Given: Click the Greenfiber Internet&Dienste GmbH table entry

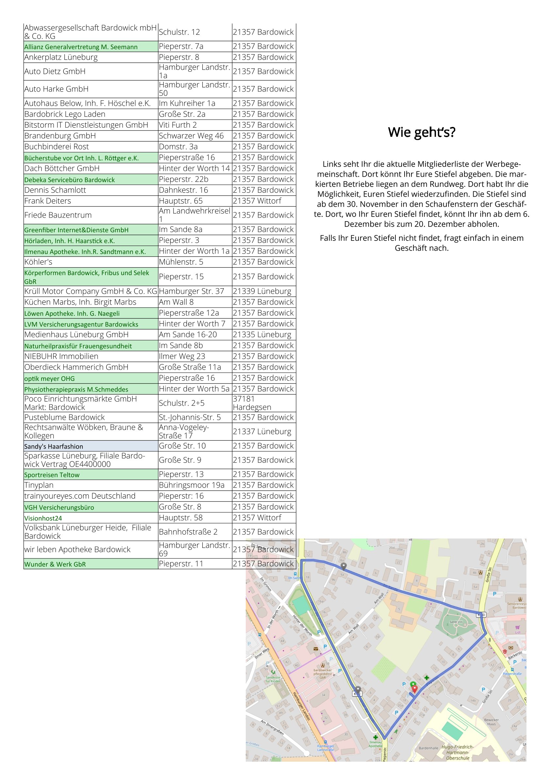Looking at the screenshot, I should 76,230.
